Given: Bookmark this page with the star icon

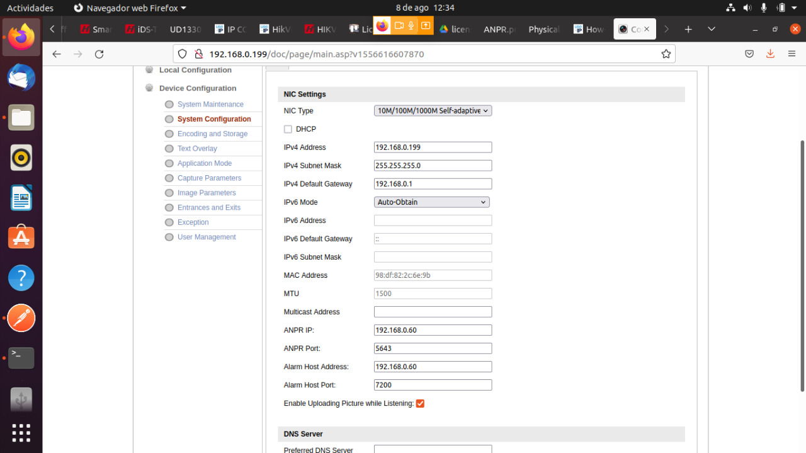Looking at the screenshot, I should point(666,54).
